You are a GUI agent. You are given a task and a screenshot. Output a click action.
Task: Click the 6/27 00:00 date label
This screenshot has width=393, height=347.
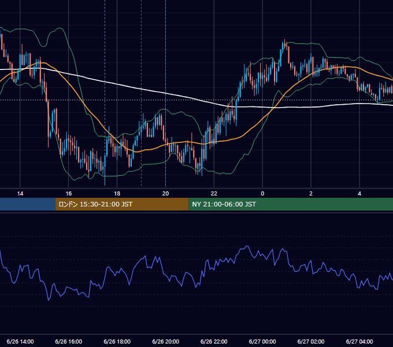[262, 341]
